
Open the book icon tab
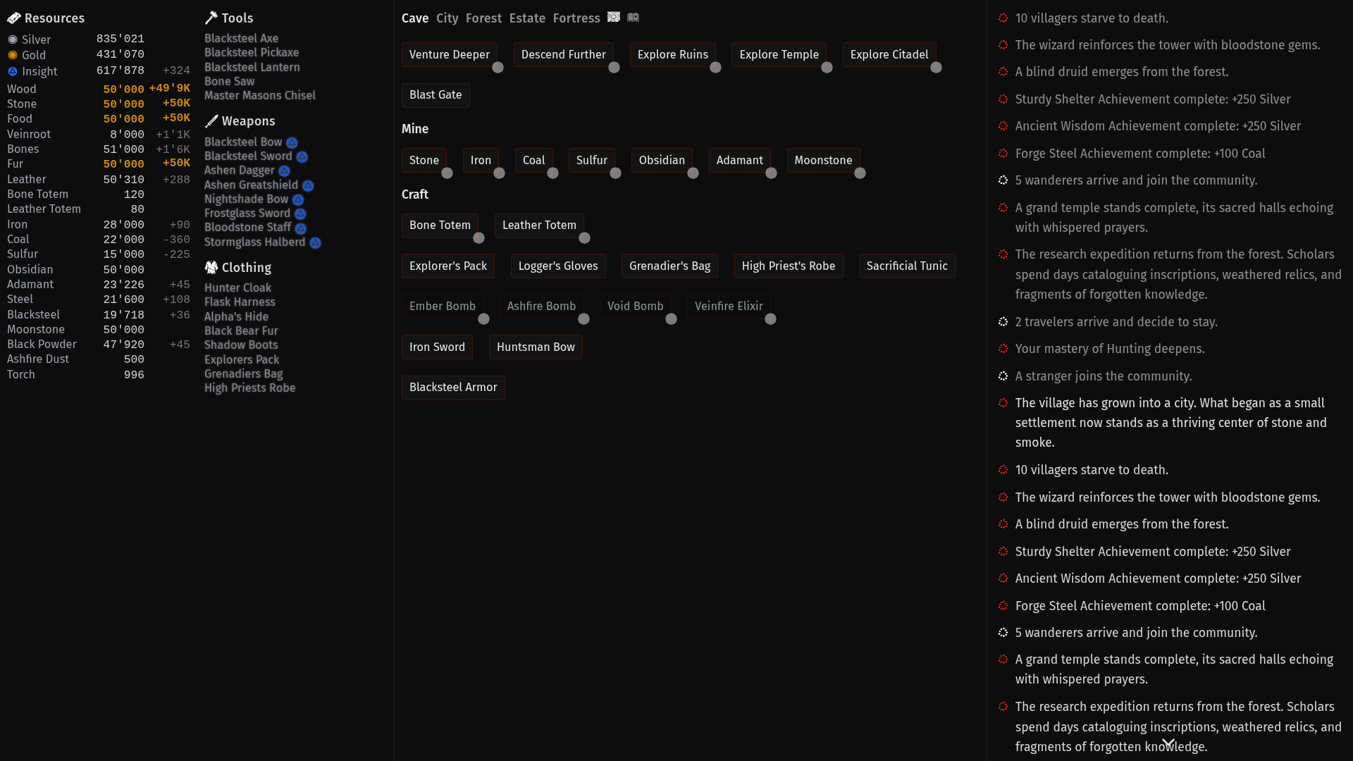point(634,17)
